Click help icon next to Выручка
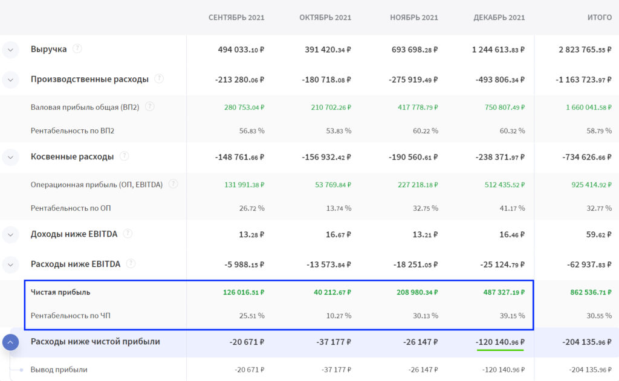The image size is (619, 381). click(77, 49)
